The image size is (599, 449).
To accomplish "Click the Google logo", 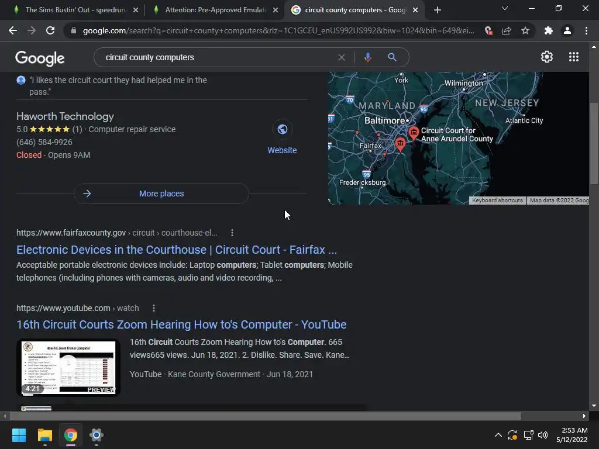I will click(40, 58).
